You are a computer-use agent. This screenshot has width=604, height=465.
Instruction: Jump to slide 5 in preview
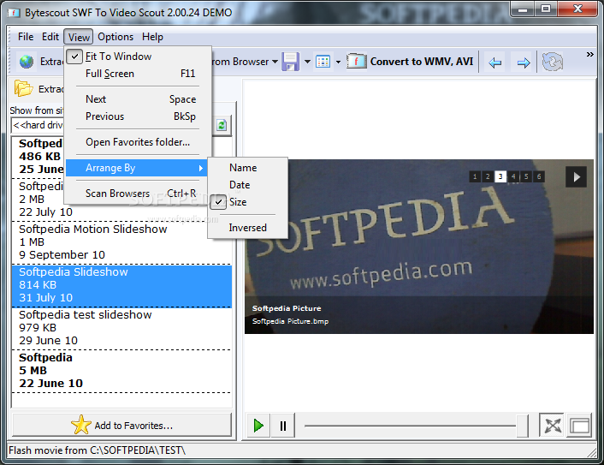point(526,176)
